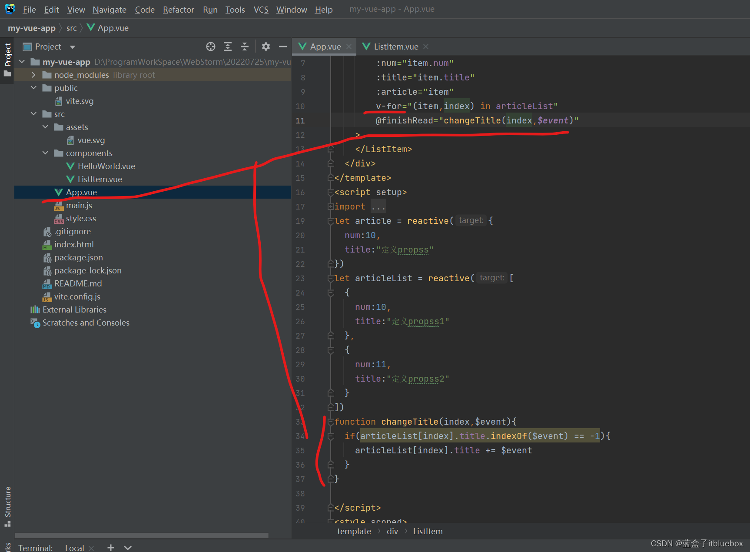The height and width of the screenshot is (552, 750).
Task: Open the Terminal shell options dropdown
Action: coord(128,548)
